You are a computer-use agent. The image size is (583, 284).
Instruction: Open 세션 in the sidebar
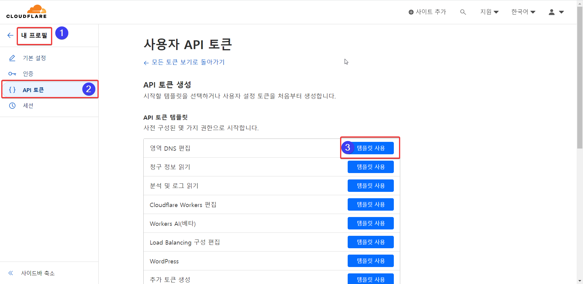[49, 105]
